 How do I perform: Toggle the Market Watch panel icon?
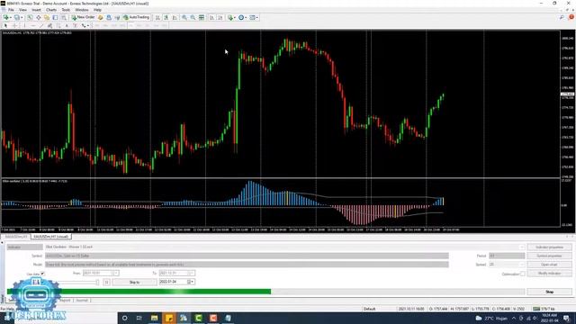tap(30, 17)
